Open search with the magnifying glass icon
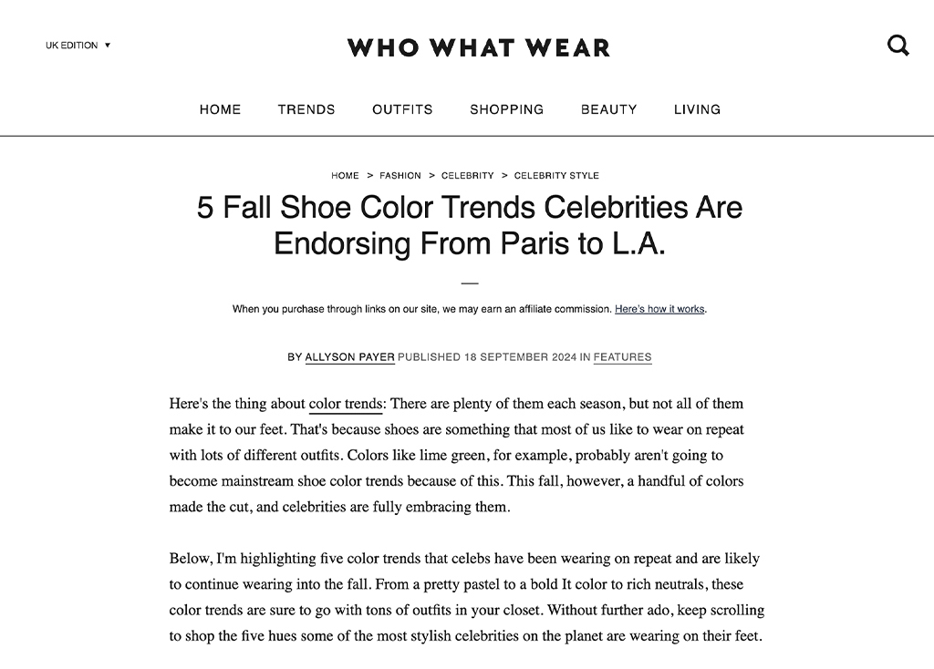The height and width of the screenshot is (669, 934). pos(898,46)
